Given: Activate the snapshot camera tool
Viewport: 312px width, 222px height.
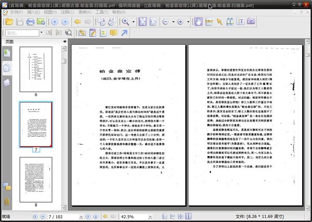Looking at the screenshot, I should [251, 21].
